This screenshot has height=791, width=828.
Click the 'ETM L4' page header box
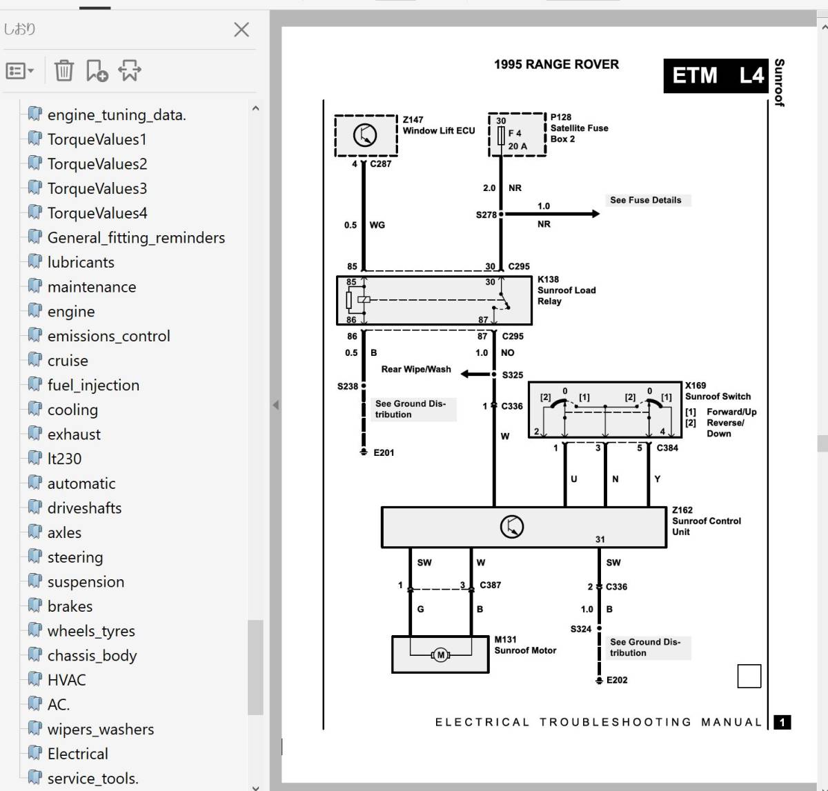click(x=716, y=75)
